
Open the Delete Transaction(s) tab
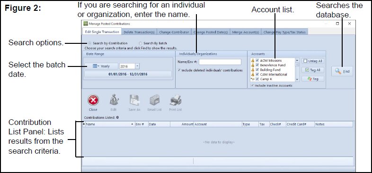pos(139,32)
